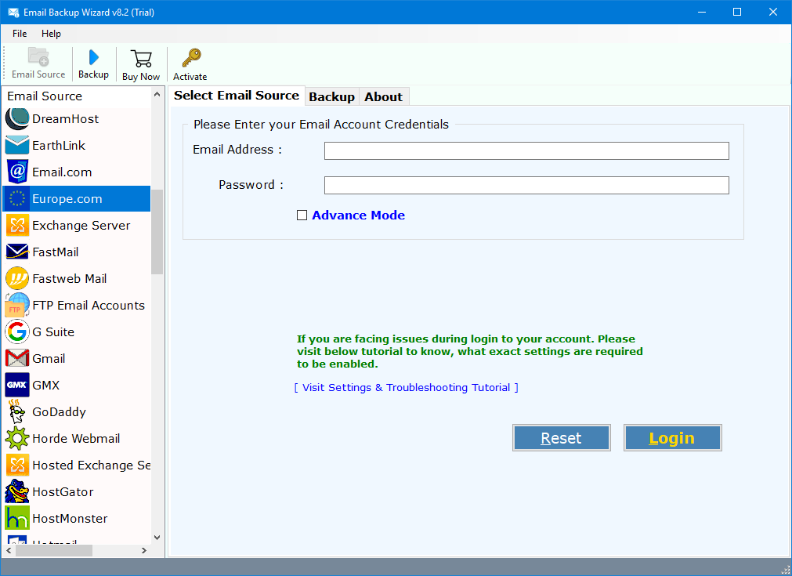The image size is (792, 576).
Task: Click the vertical scrollbar thumb in source list
Action: [157, 232]
